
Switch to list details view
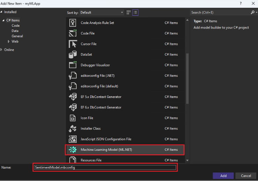pos(135,12)
